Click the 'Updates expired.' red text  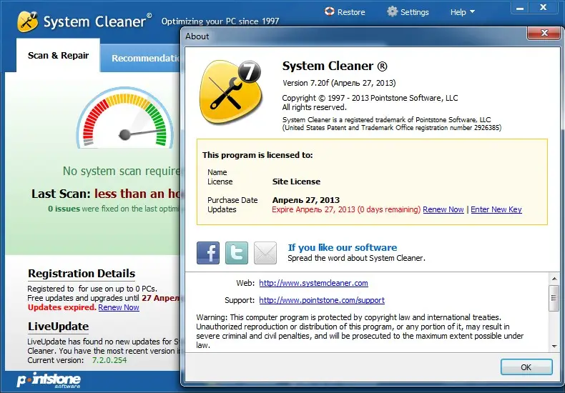tap(62, 307)
